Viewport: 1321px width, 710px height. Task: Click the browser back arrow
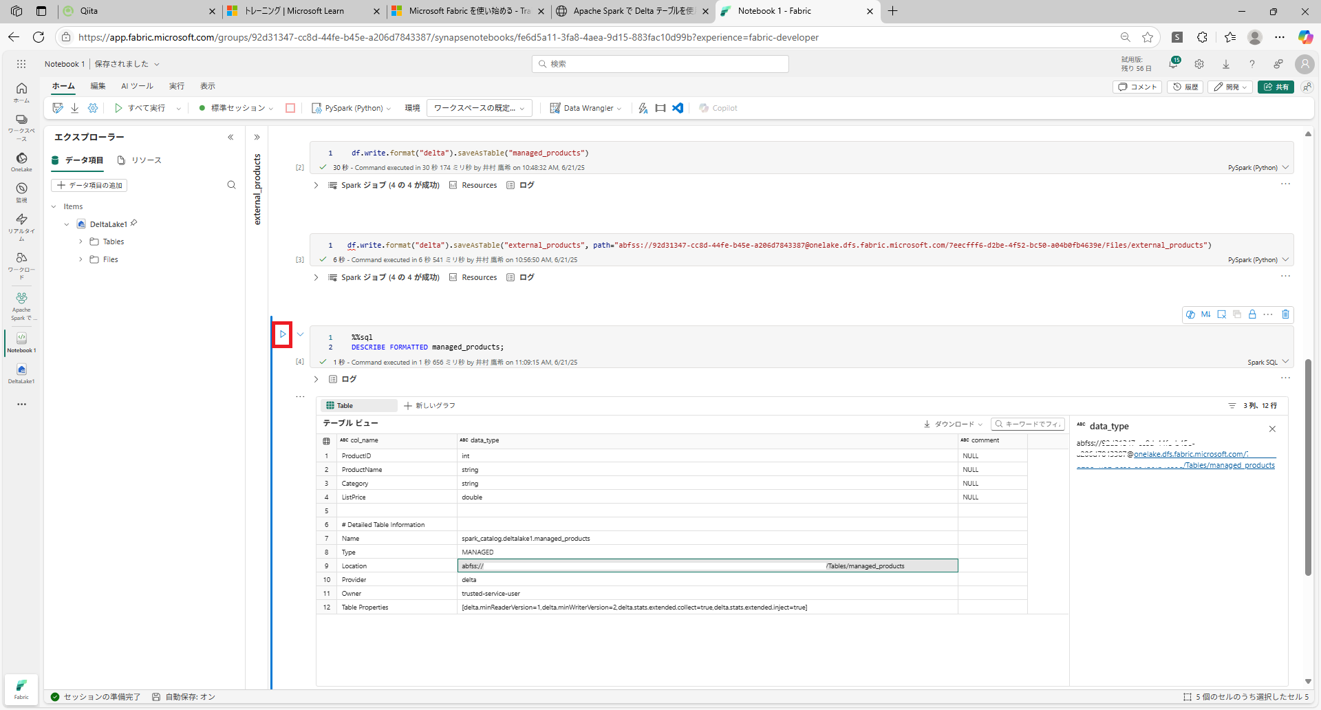click(x=14, y=37)
